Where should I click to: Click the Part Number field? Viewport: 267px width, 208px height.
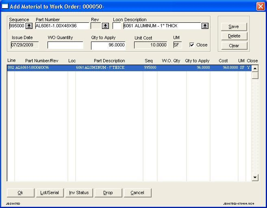coord(62,26)
